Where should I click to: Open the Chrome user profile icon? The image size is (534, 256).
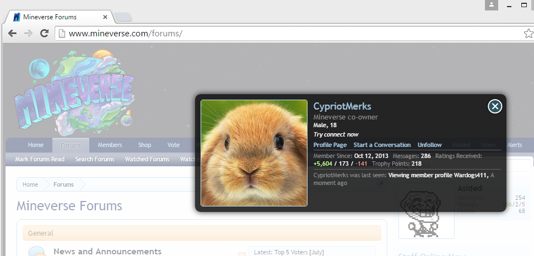(x=492, y=5)
